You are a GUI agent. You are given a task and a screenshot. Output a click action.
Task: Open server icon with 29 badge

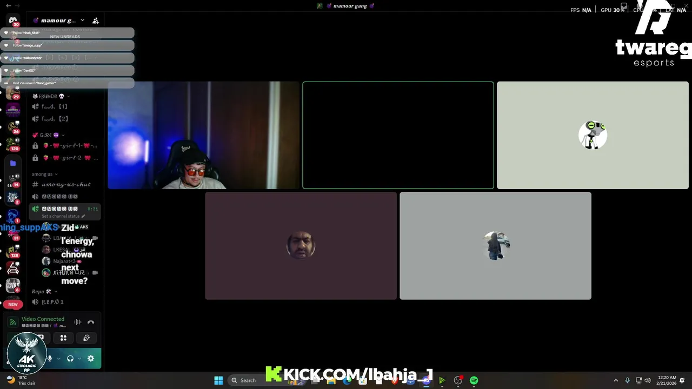click(13, 93)
